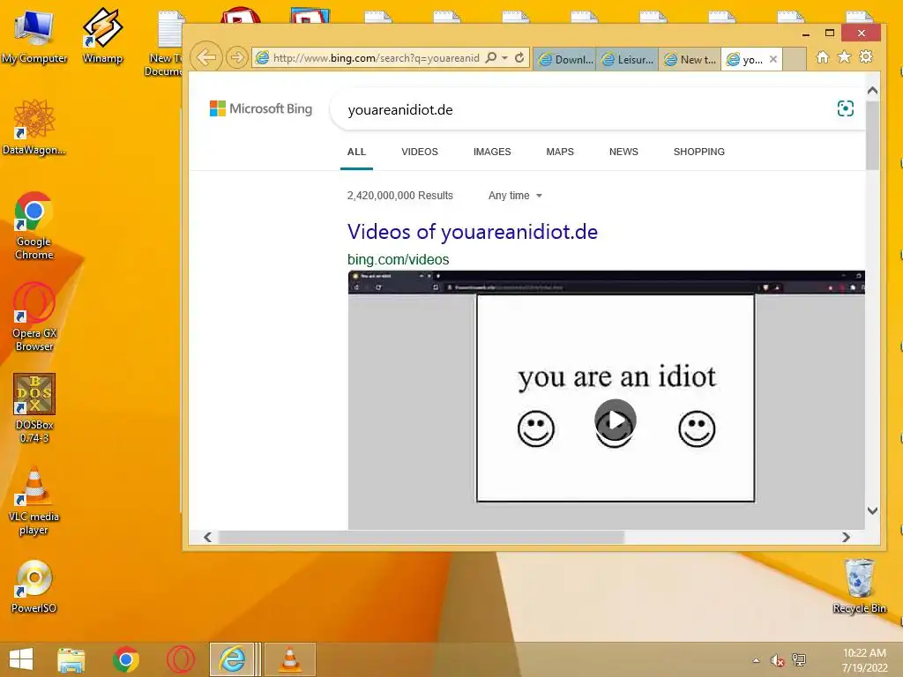Open File Explorer in the taskbar

[71, 659]
